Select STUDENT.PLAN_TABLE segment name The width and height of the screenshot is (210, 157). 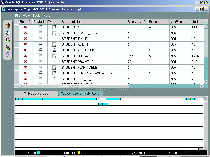(x=79, y=68)
